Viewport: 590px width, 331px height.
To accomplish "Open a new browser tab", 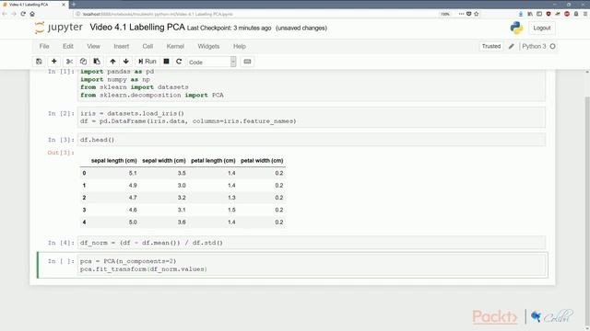I will coord(74,5).
